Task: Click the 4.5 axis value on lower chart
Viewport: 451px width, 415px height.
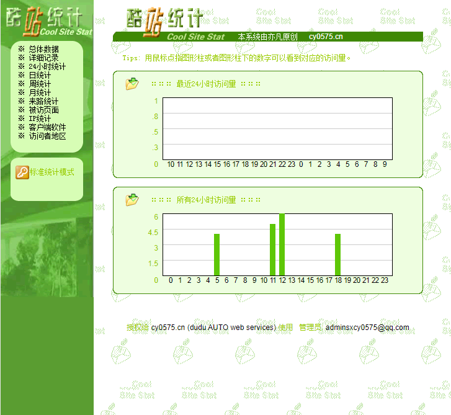Action: [x=153, y=232]
